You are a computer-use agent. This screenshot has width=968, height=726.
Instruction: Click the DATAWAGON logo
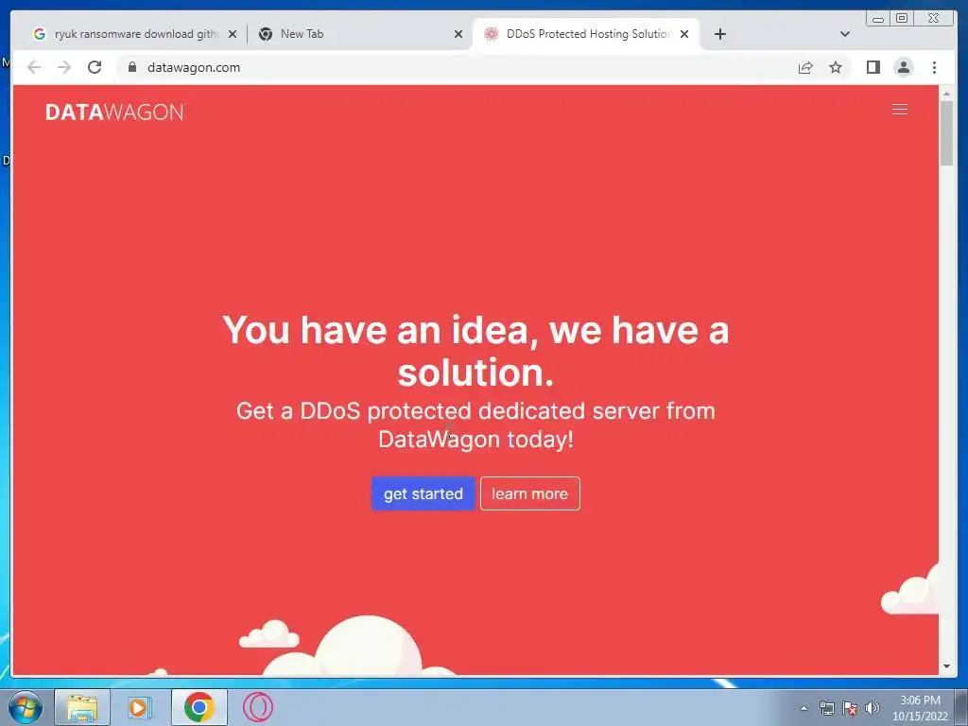coord(114,112)
